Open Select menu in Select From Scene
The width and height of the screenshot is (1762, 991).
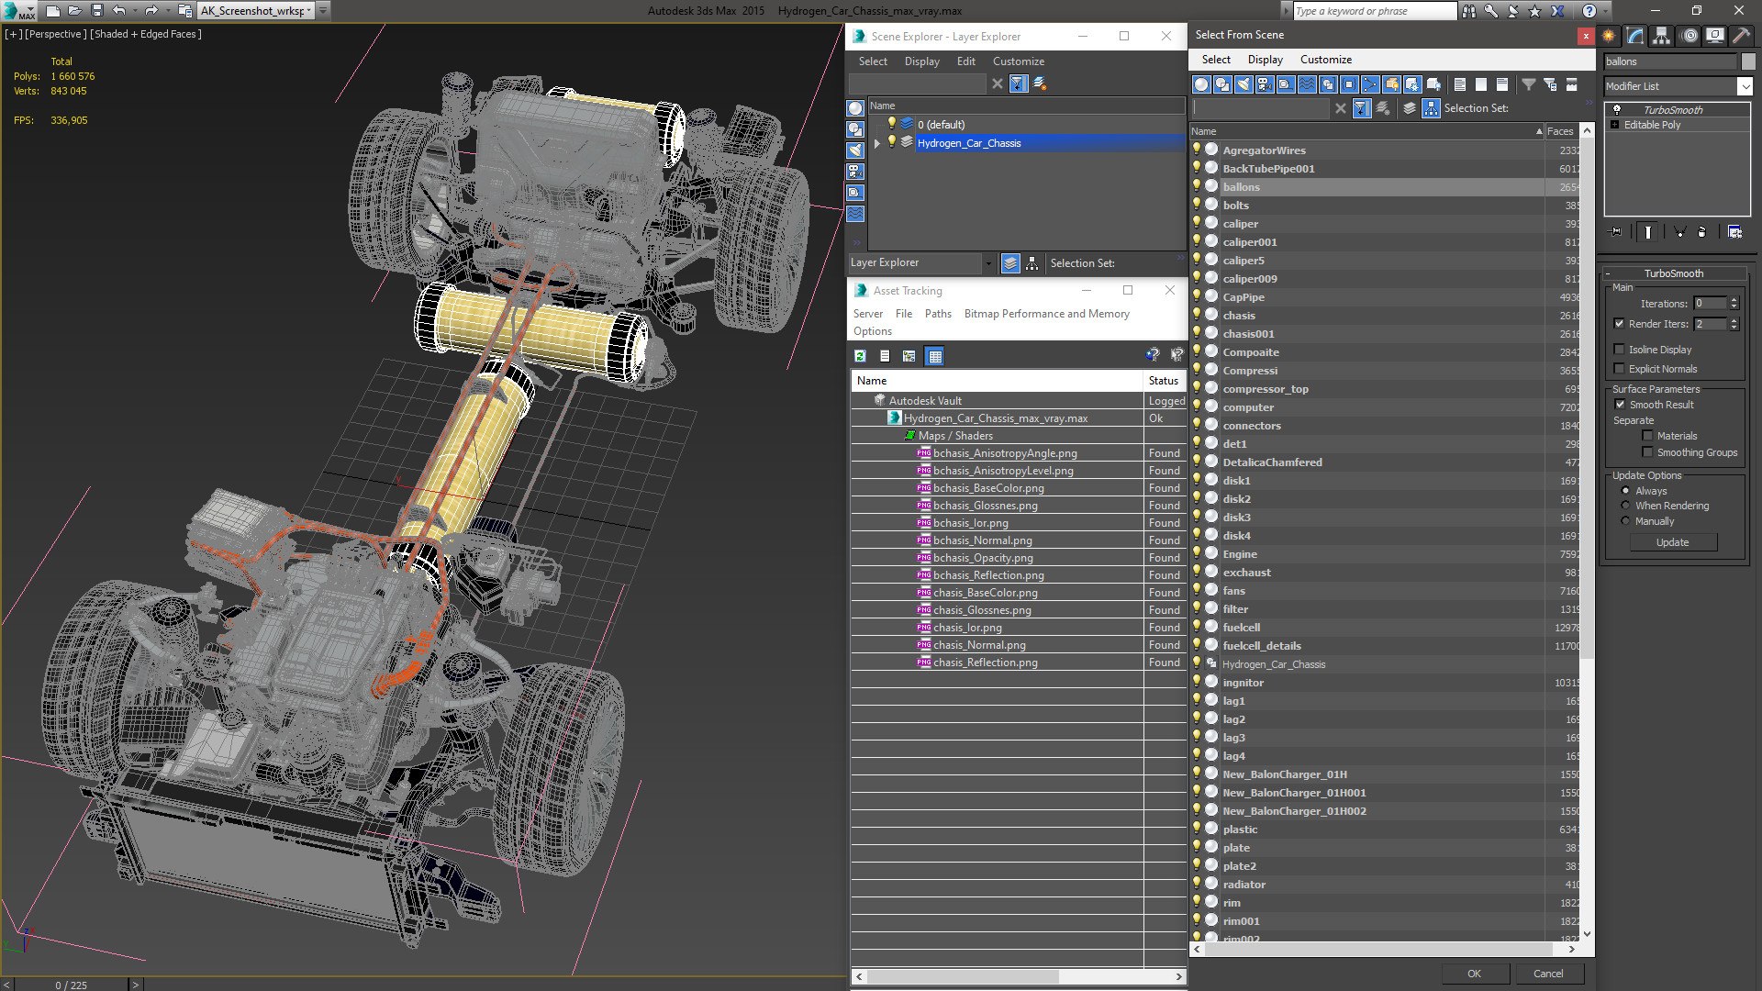[1216, 60]
